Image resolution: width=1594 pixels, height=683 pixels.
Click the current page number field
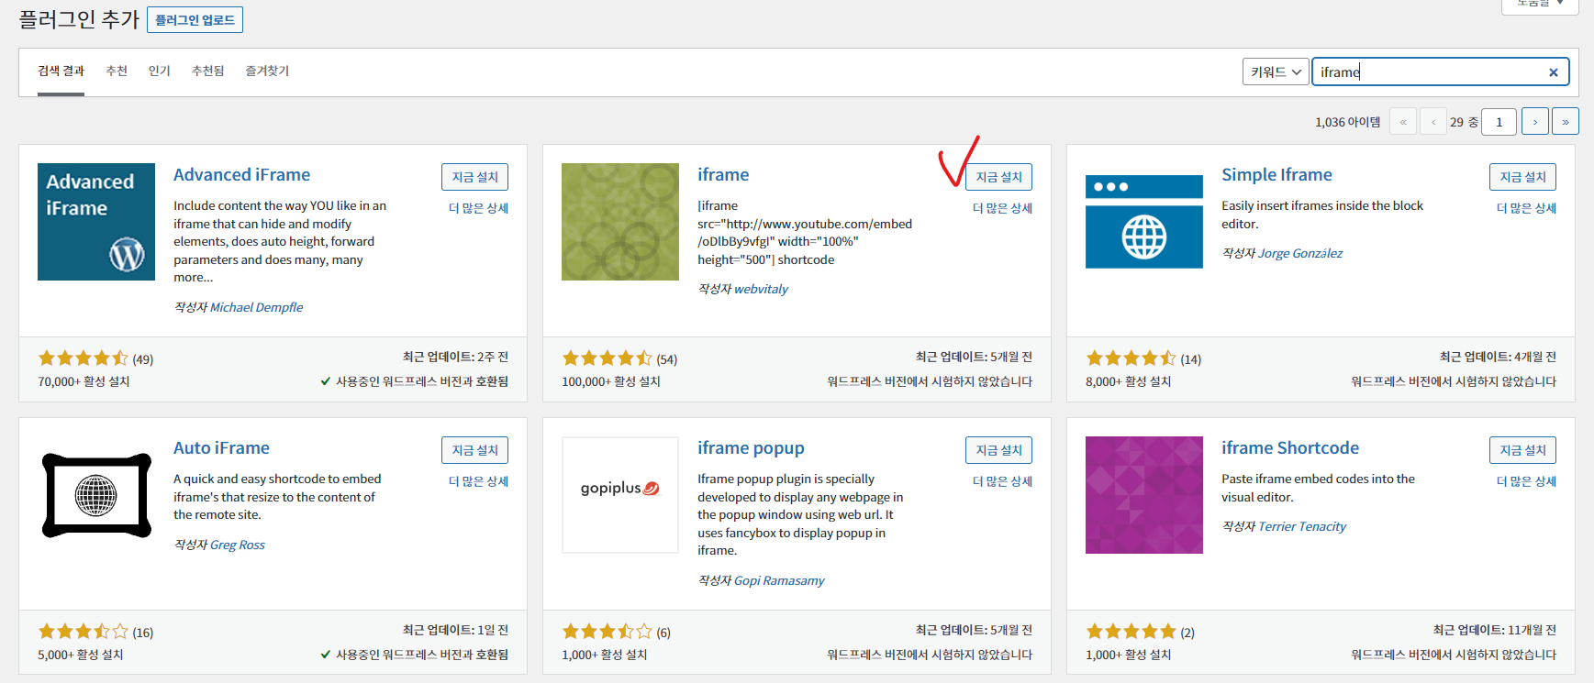[x=1499, y=122]
